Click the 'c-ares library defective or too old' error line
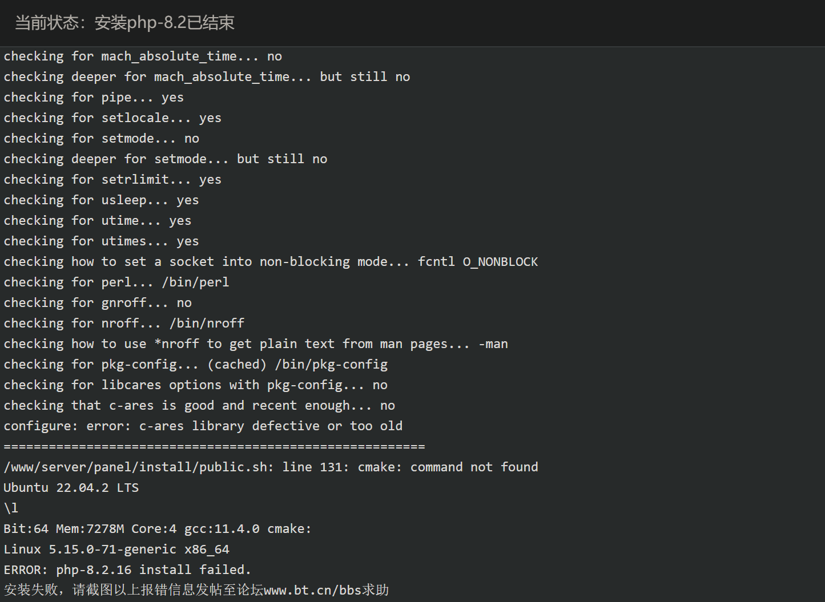This screenshot has width=825, height=602. pyautogui.click(x=203, y=426)
